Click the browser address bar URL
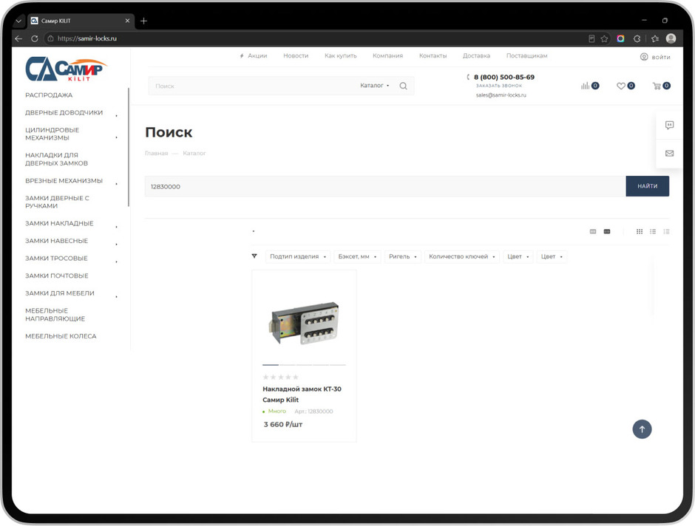The width and height of the screenshot is (695, 526). pos(87,38)
